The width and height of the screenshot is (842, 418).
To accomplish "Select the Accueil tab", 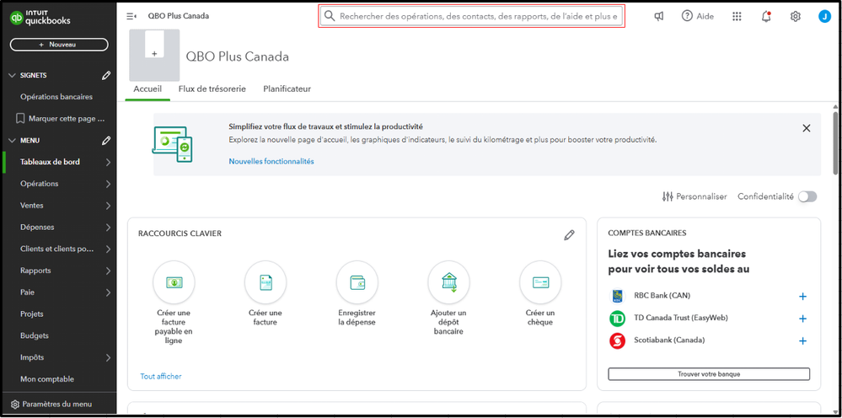I will pos(147,89).
